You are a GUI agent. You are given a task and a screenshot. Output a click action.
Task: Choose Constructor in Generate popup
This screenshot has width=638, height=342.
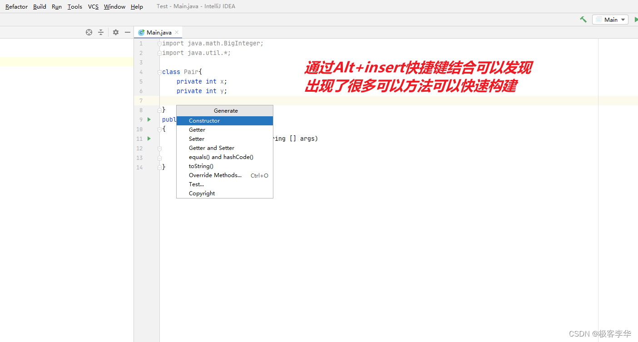pyautogui.click(x=225, y=121)
